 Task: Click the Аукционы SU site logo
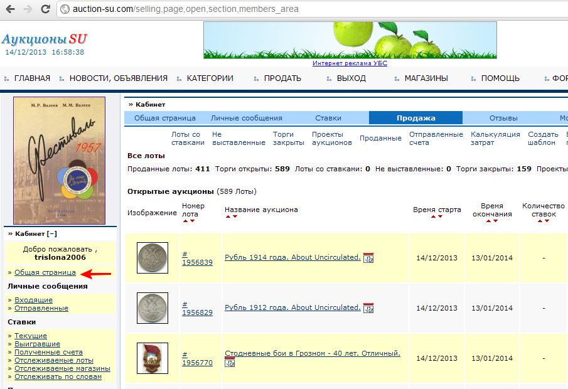tap(43, 39)
